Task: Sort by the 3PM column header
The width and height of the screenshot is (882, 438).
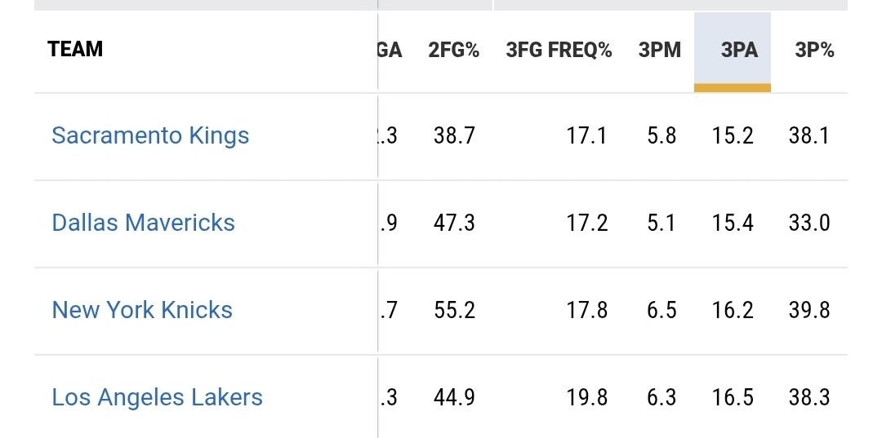Action: point(659,51)
